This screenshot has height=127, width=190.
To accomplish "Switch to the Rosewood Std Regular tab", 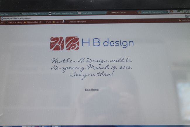I will [x=32, y=14].
